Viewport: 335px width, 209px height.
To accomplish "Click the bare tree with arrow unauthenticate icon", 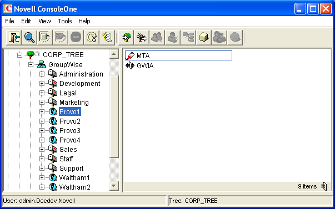I will 142,37.
